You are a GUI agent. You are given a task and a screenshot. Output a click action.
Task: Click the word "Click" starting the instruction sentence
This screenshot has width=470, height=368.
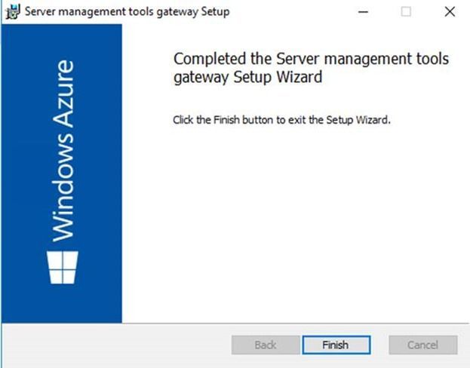[x=183, y=120]
